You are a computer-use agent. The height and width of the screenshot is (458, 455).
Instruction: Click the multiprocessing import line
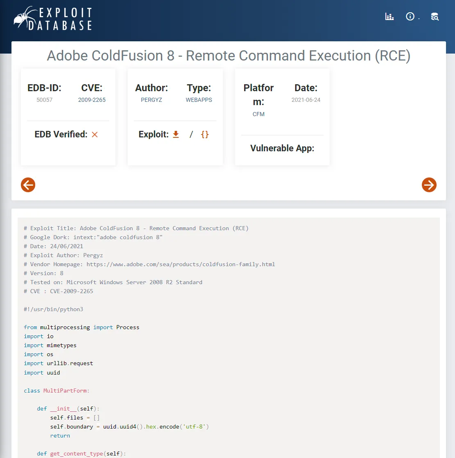point(81,327)
